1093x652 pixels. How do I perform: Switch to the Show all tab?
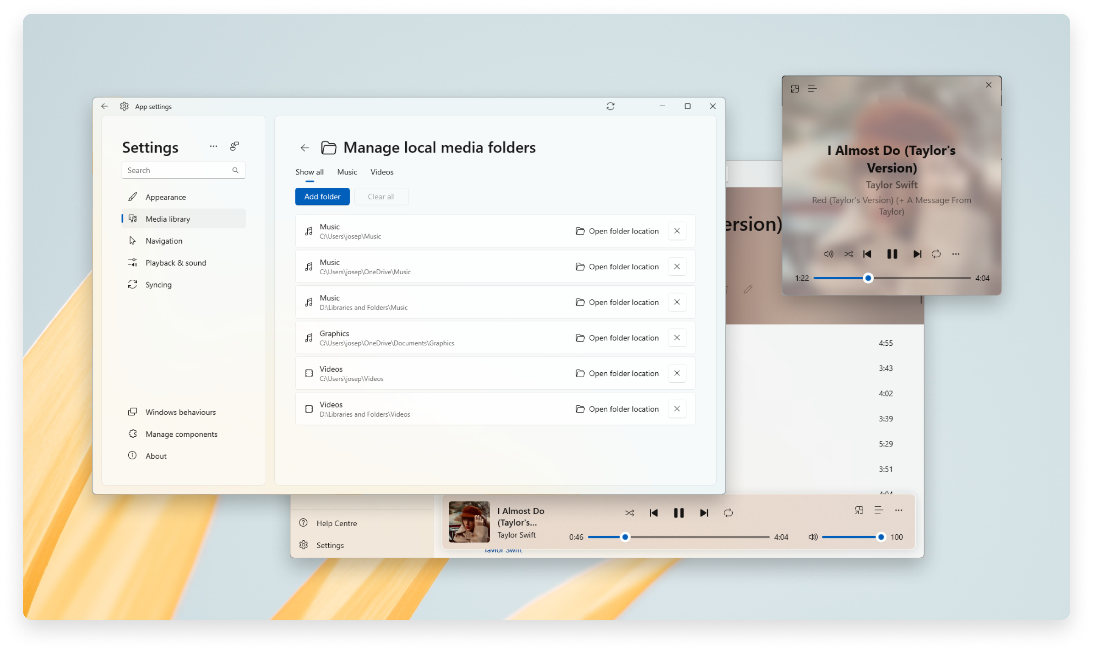point(310,172)
